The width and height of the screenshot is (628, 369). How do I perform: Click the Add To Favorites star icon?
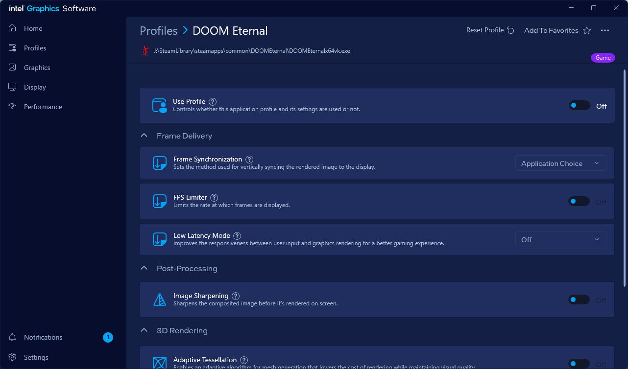587,30
